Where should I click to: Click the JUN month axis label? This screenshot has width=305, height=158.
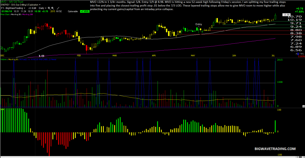[234, 56]
